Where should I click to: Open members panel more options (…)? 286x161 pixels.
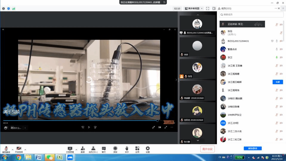(x=276, y=8)
